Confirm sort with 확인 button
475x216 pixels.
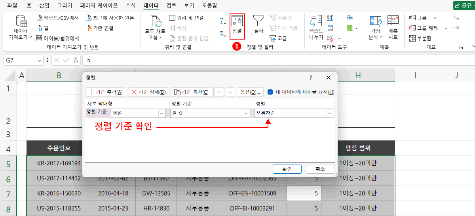pyautogui.click(x=287, y=169)
